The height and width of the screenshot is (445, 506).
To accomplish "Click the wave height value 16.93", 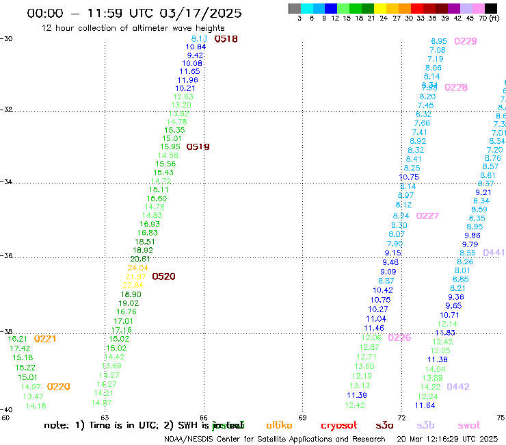I will [150, 224].
